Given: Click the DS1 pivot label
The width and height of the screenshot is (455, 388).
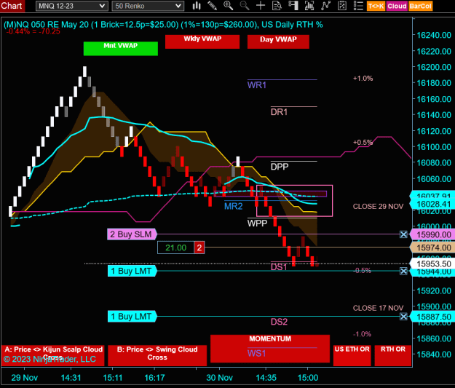Looking at the screenshot, I should point(279,267).
